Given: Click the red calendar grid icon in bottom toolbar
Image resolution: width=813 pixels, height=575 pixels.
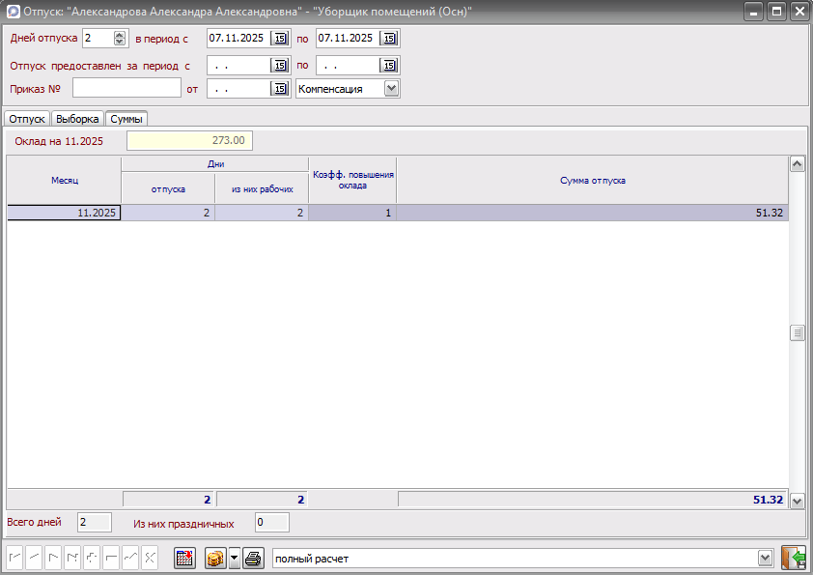Looking at the screenshot, I should (184, 559).
